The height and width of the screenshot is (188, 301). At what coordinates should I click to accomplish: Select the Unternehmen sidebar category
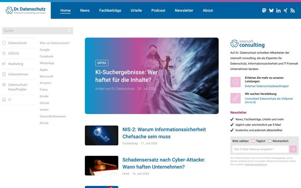(18, 74)
